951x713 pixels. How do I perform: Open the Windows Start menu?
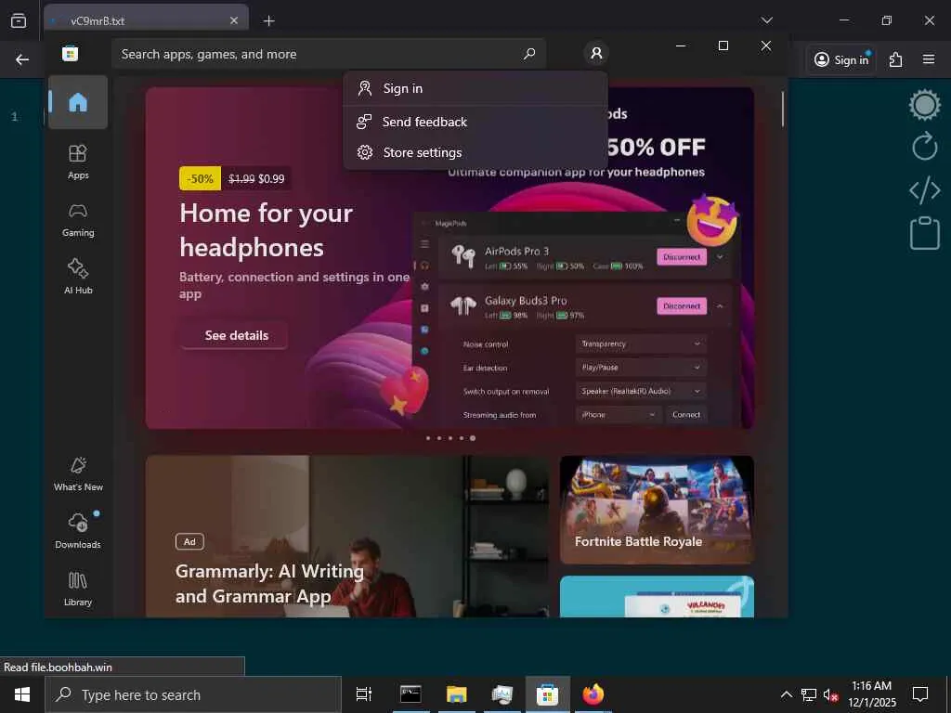coord(22,694)
